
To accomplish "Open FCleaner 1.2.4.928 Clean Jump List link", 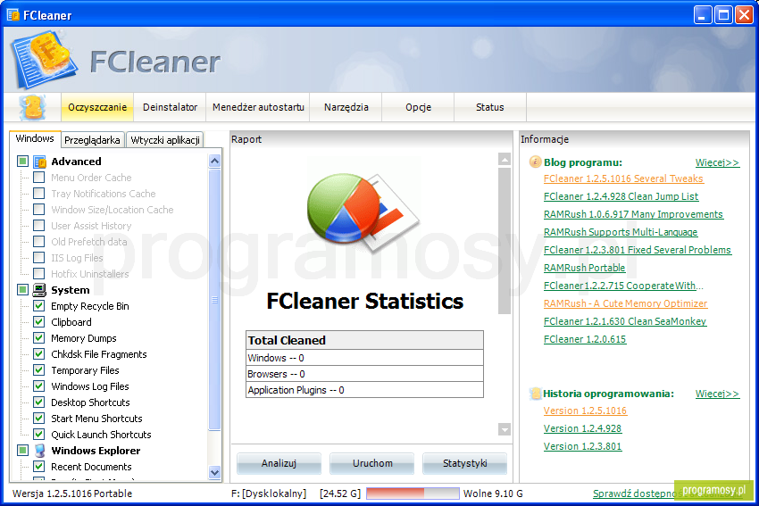I will 621,196.
